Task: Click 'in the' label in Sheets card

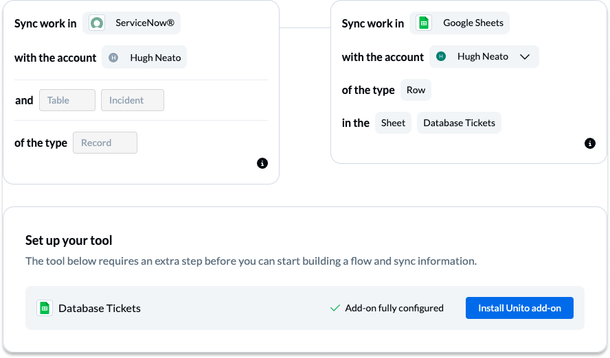Action: [x=356, y=123]
